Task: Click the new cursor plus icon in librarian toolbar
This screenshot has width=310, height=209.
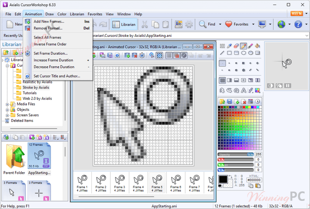Action: click(x=32, y=137)
